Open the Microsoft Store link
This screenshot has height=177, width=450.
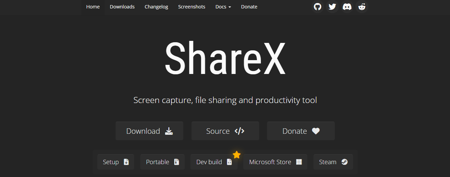(x=275, y=162)
